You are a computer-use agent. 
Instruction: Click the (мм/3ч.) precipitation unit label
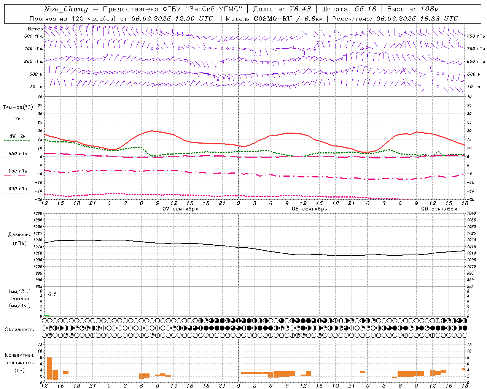tap(20, 291)
